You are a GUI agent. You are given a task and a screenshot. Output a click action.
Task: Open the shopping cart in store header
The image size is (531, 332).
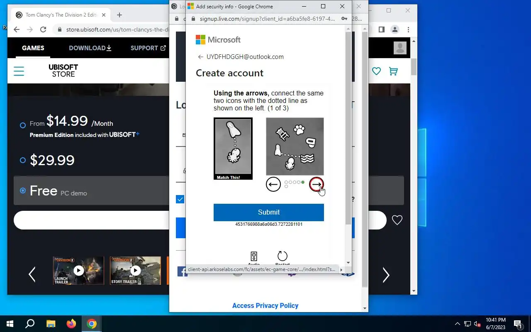pos(393,71)
